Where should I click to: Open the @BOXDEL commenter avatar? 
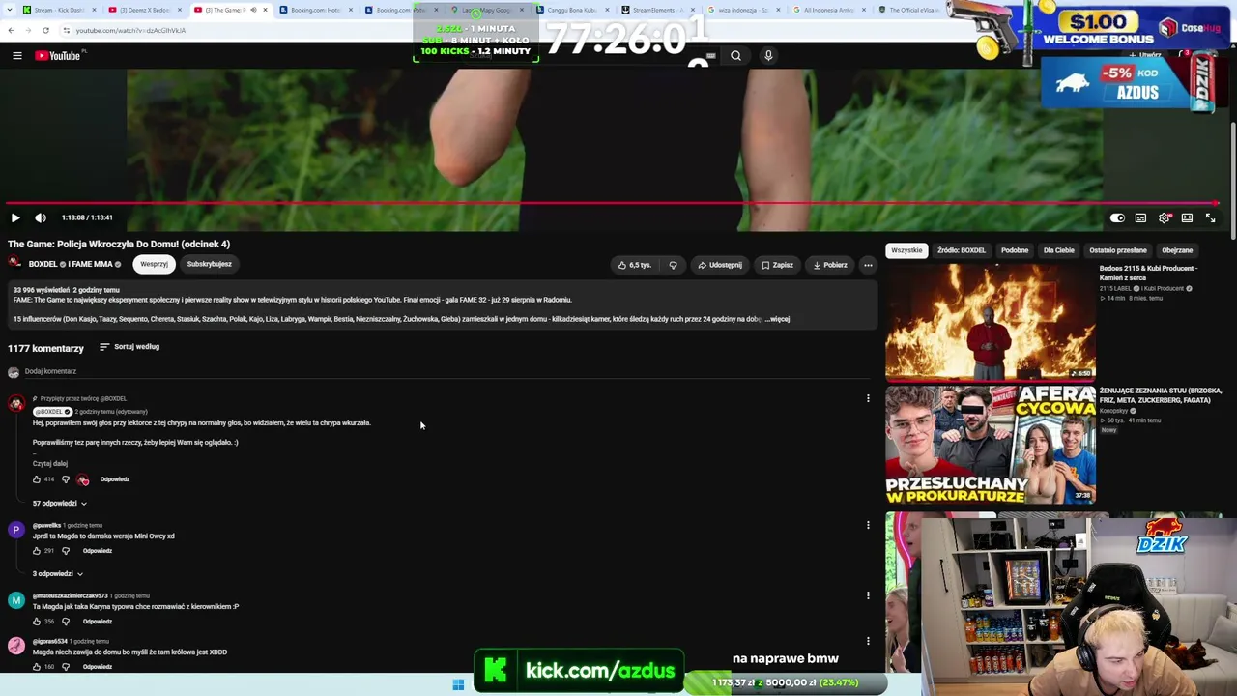point(16,404)
